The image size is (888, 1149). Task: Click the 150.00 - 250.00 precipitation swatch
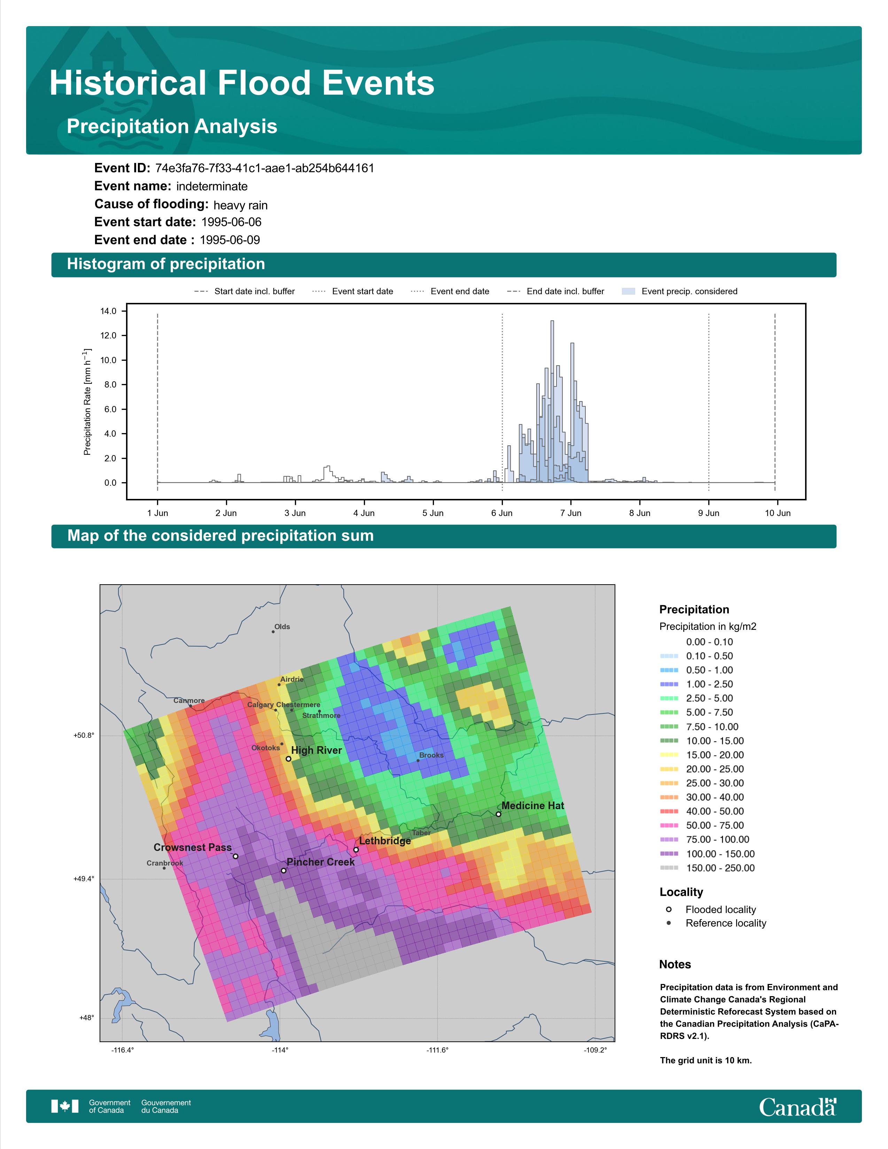pyautogui.click(x=669, y=868)
